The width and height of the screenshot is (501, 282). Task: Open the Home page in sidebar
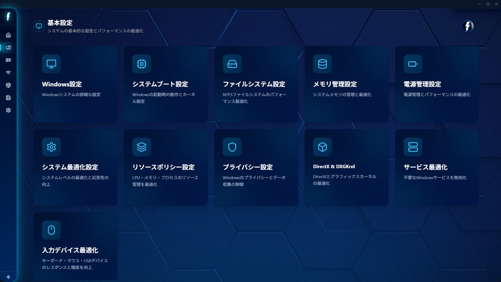pos(8,35)
